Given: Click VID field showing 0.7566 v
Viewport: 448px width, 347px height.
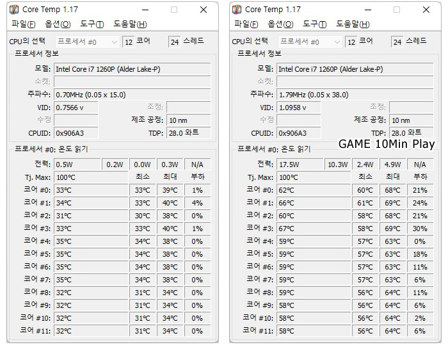Looking at the screenshot, I should 76,108.
